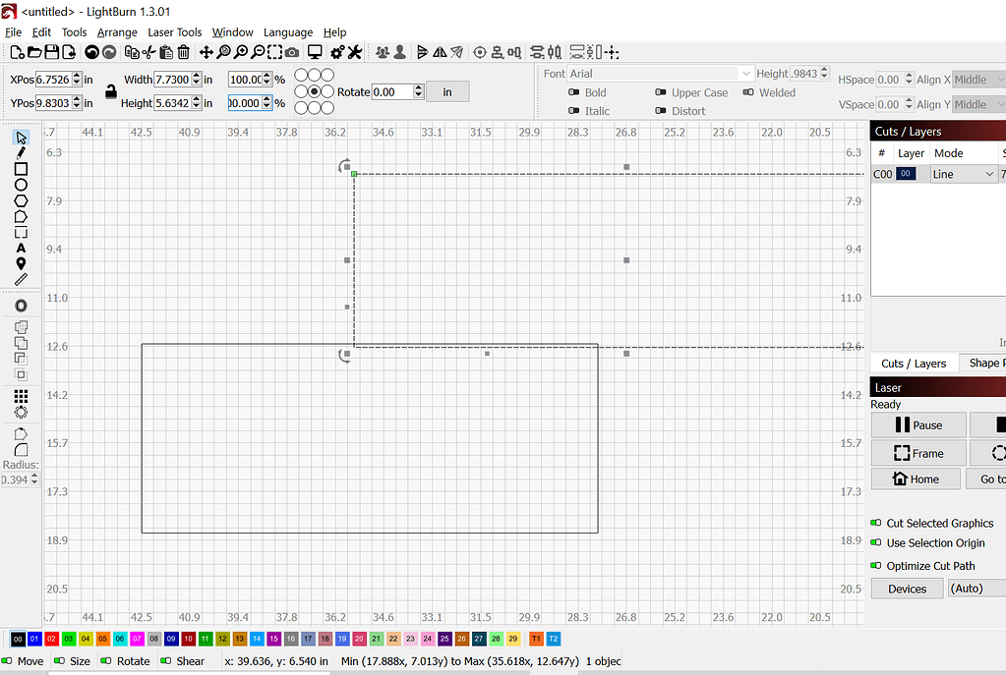Click the Frame button in the Laser panel
Screen dimensions: 1006x675
coord(917,453)
